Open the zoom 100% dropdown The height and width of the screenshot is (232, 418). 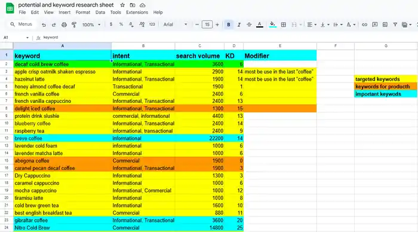pos(91,25)
